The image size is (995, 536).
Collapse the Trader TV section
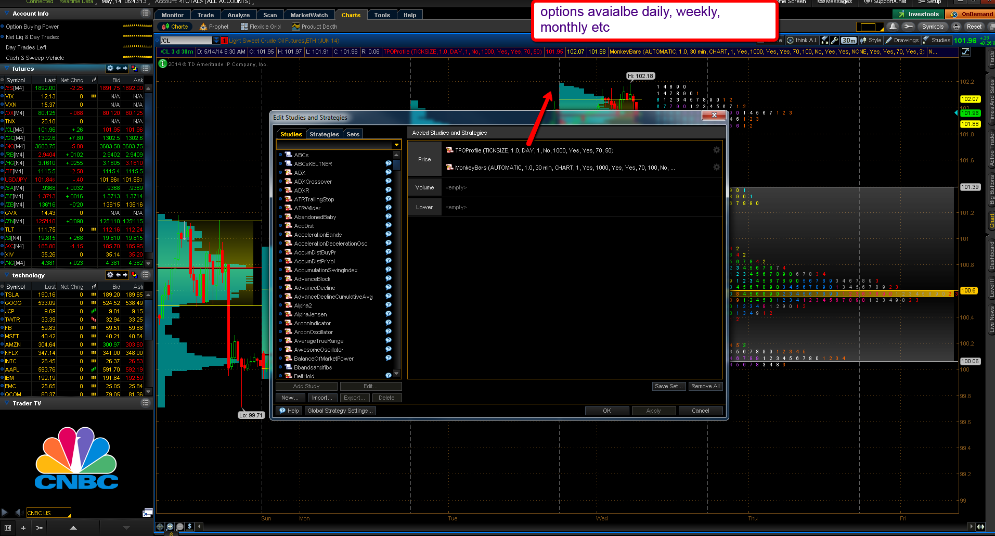coord(7,403)
